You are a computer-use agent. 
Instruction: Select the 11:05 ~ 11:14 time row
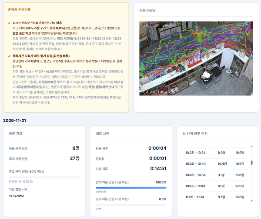(x=216, y=197)
